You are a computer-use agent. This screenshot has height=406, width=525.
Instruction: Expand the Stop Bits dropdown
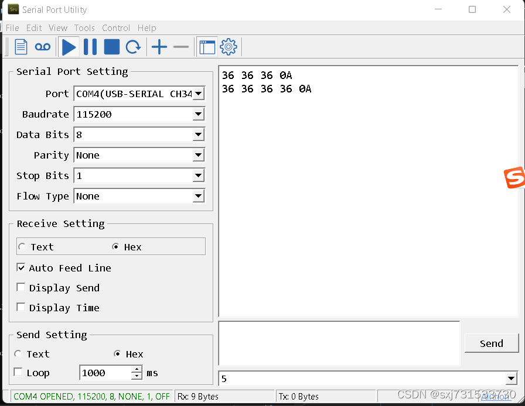click(x=199, y=176)
